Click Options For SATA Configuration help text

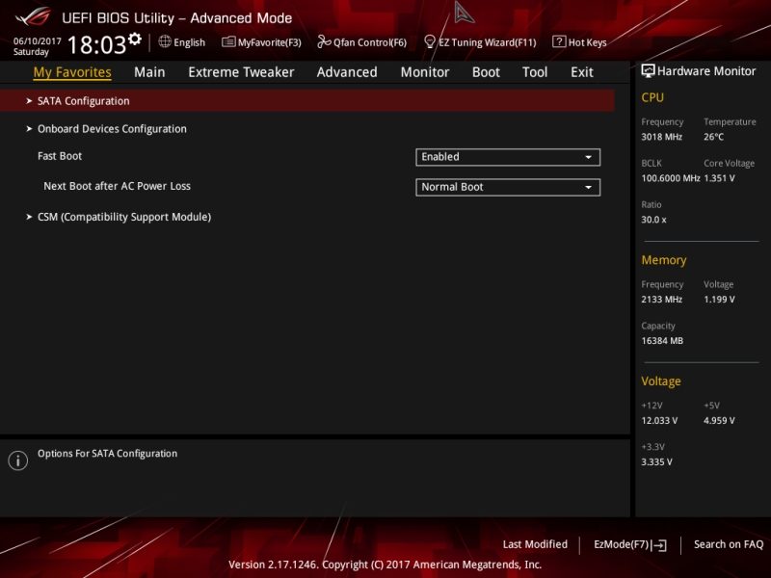click(x=108, y=454)
